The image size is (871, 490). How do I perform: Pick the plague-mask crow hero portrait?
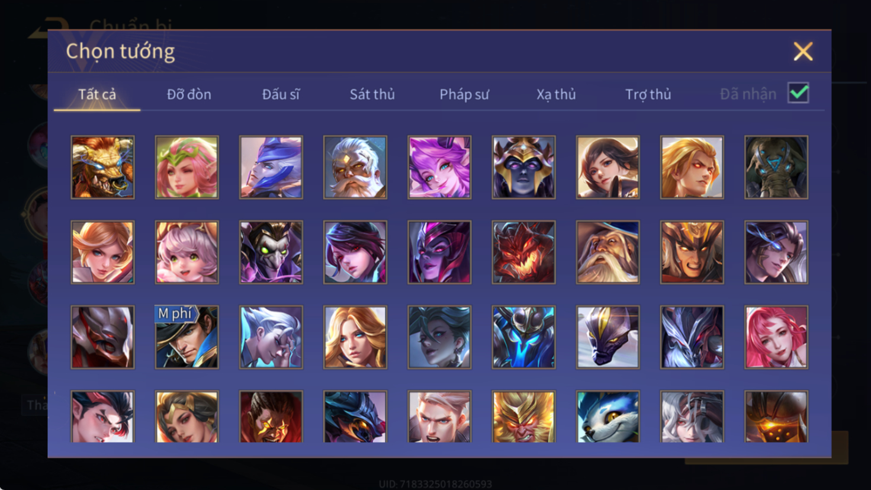click(271, 252)
